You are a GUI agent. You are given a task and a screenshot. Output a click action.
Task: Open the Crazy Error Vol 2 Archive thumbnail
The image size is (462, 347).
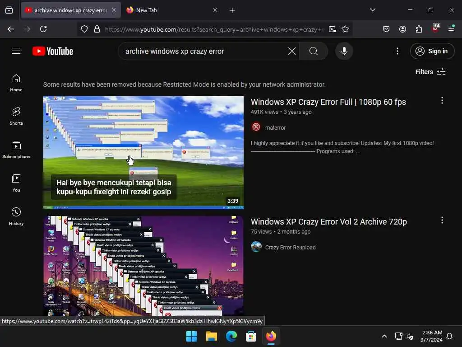[x=143, y=266]
